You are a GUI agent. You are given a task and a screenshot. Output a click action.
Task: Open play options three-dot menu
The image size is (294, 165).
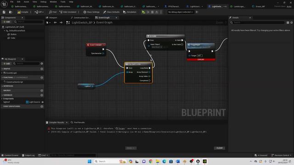[161, 12]
